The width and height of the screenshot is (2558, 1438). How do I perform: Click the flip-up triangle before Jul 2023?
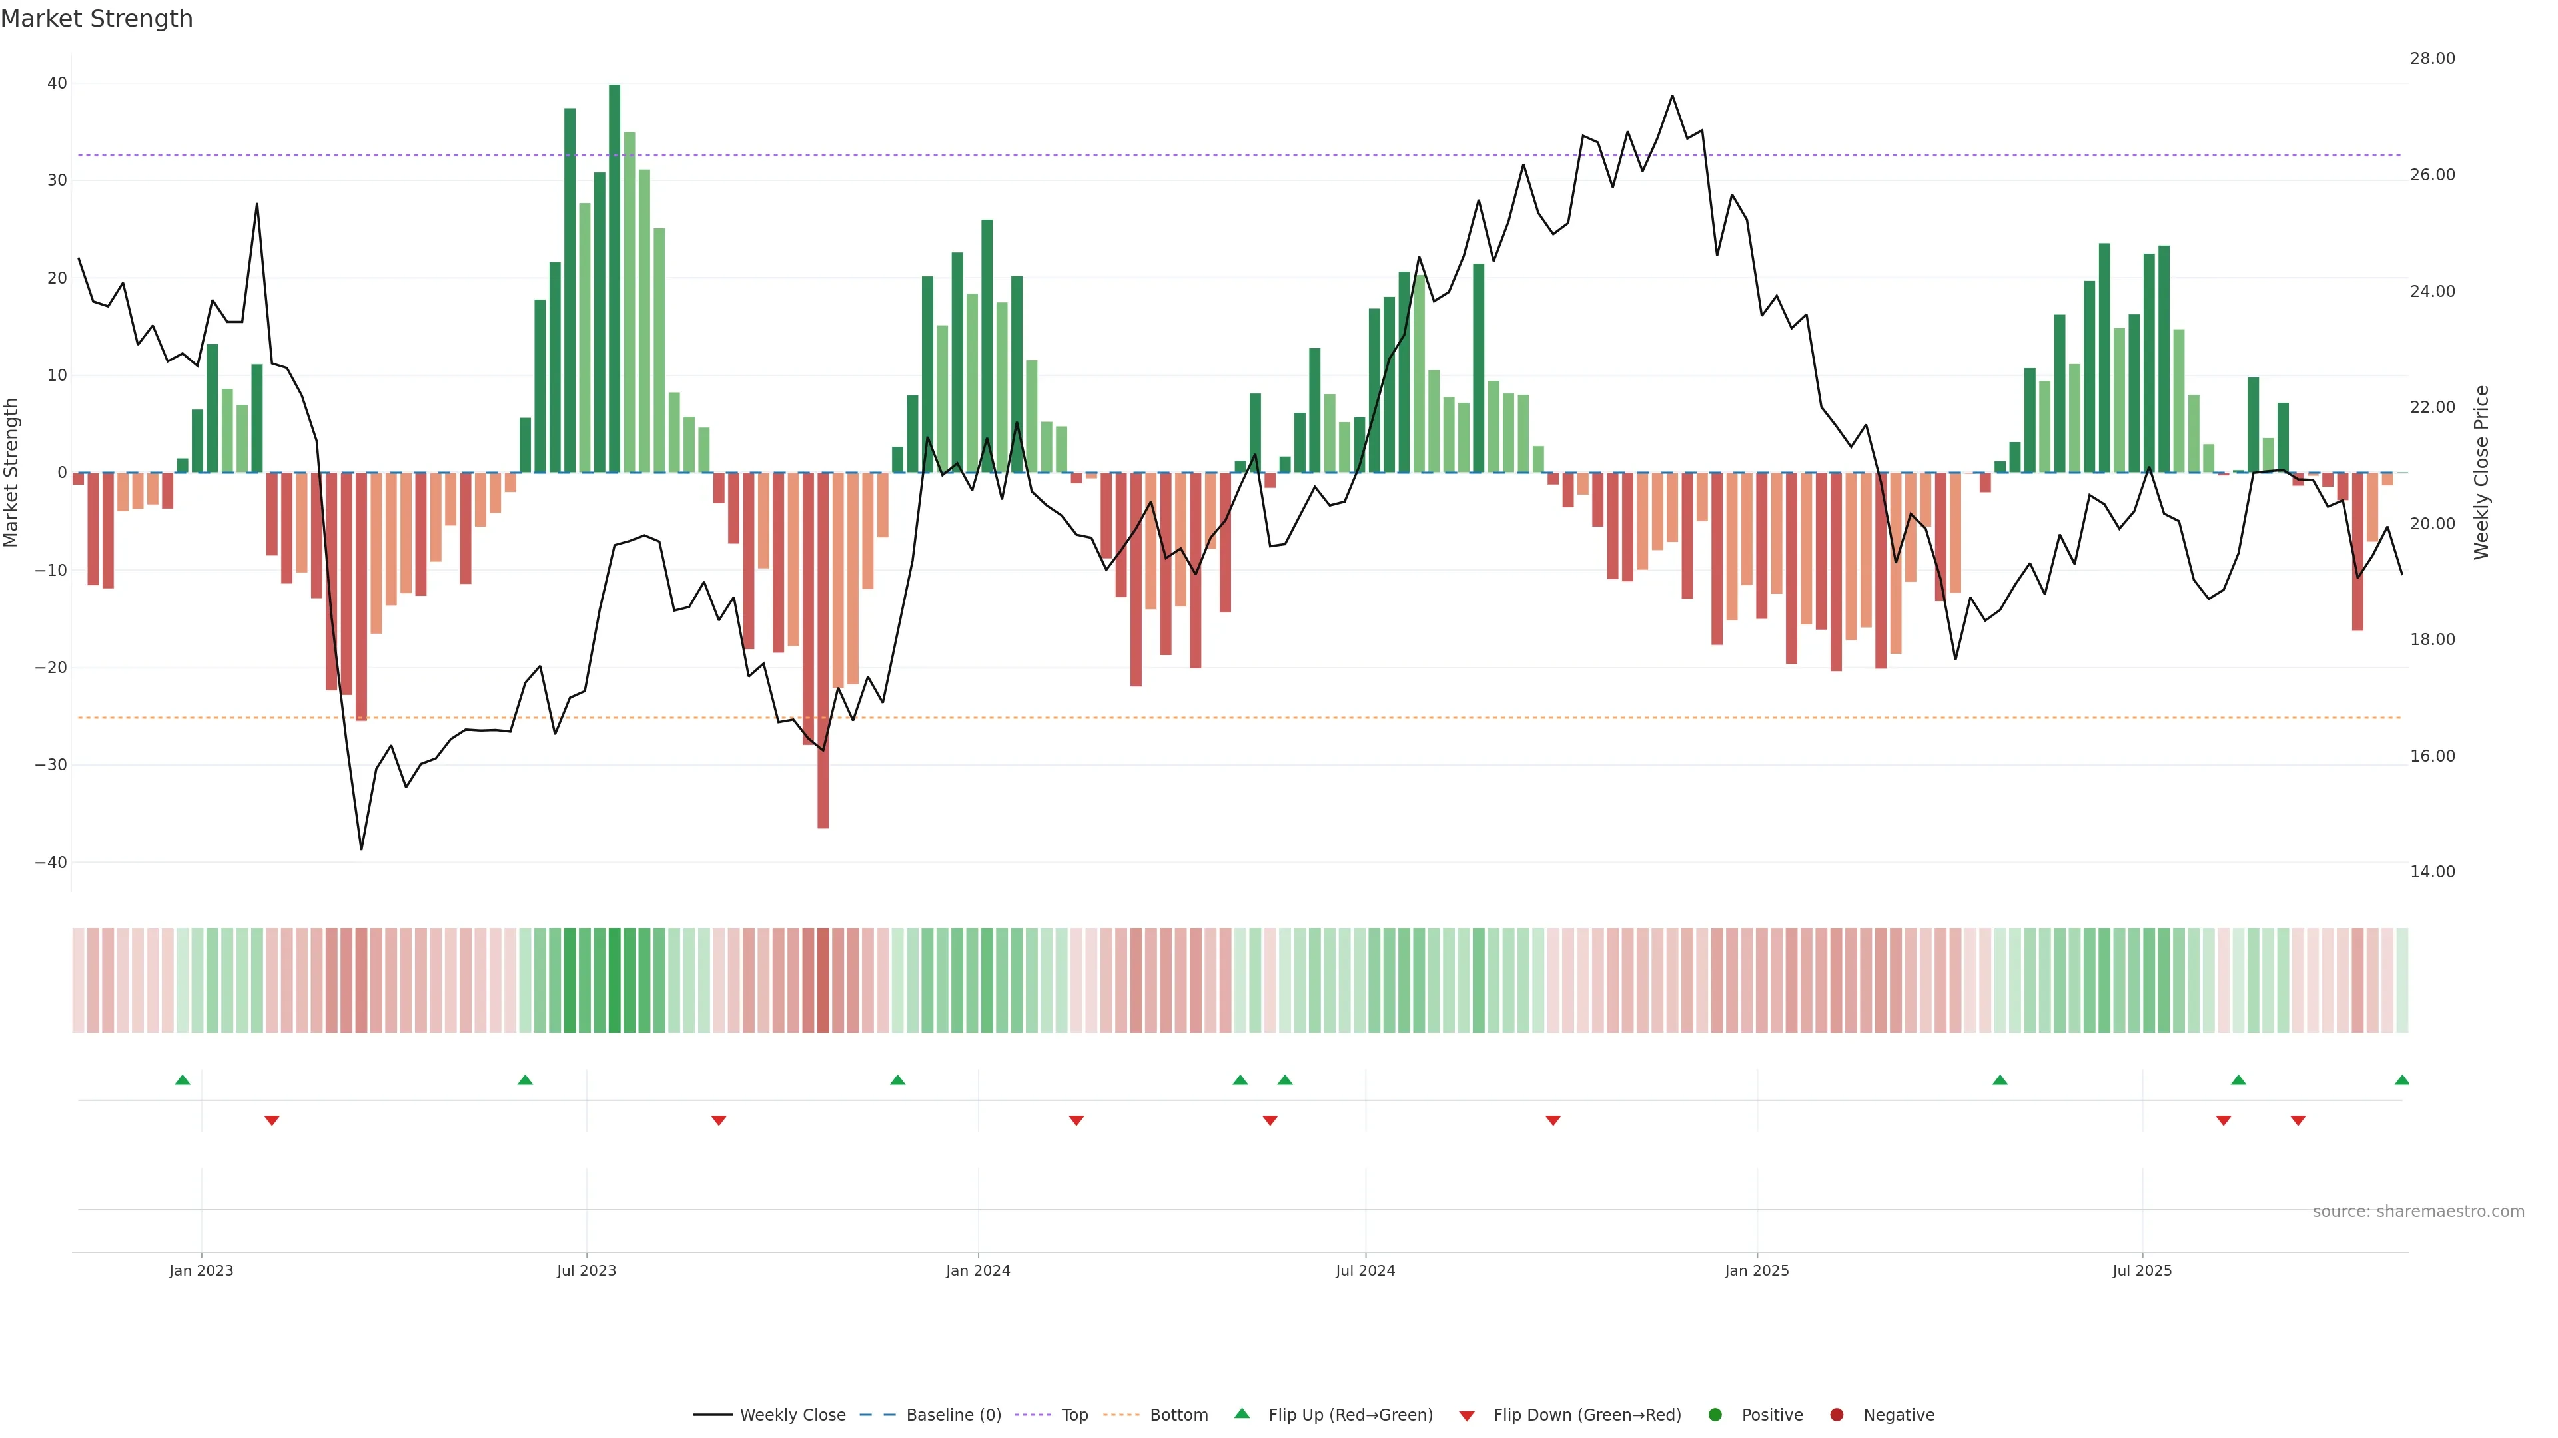(x=526, y=1080)
